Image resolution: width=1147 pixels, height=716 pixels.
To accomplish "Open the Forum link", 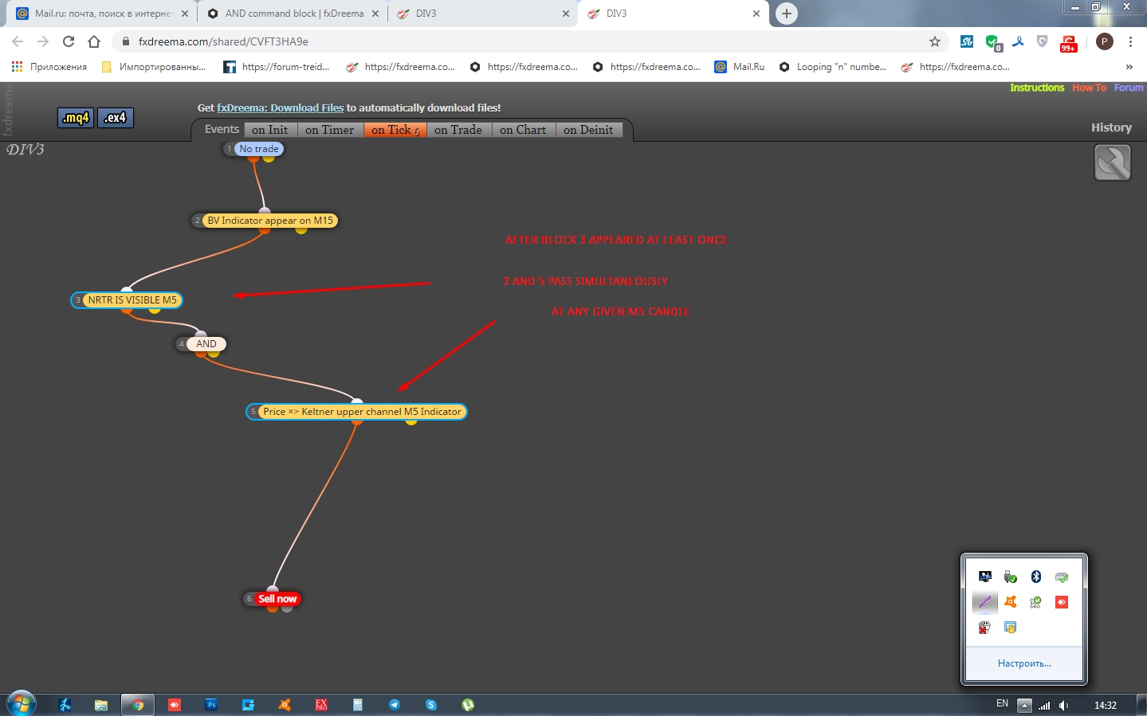I will point(1129,88).
